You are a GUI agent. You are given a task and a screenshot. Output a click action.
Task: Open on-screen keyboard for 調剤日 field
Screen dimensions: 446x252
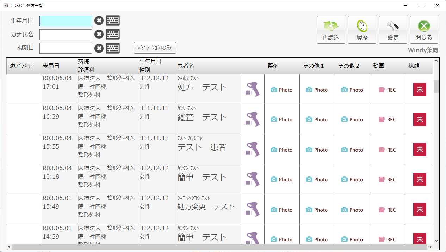113,48
